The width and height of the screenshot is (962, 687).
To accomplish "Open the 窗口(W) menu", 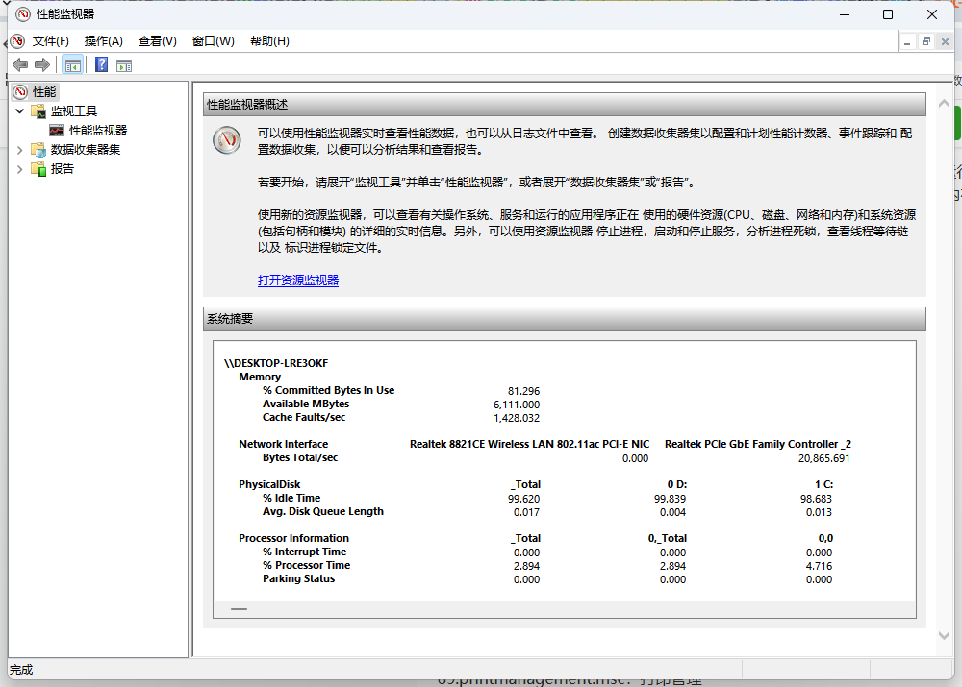I will [214, 41].
